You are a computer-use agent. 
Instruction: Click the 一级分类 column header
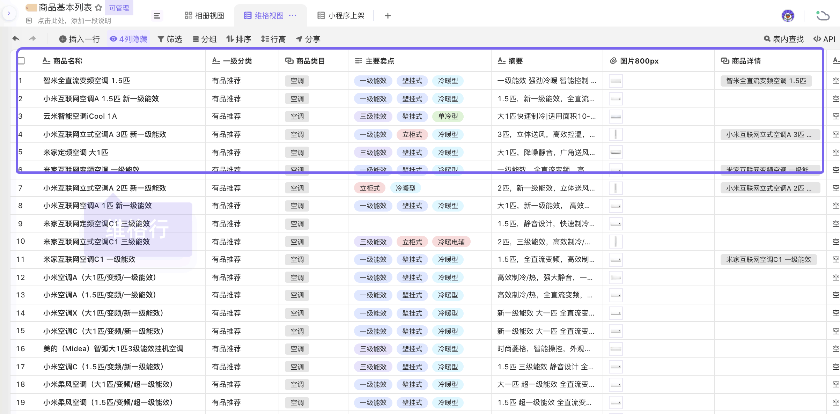point(242,61)
